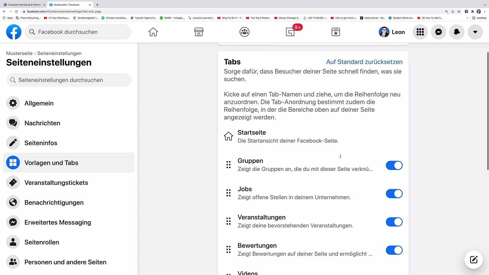Click the Startseite house icon
Viewport: 489px width, 275px height.
click(x=228, y=136)
